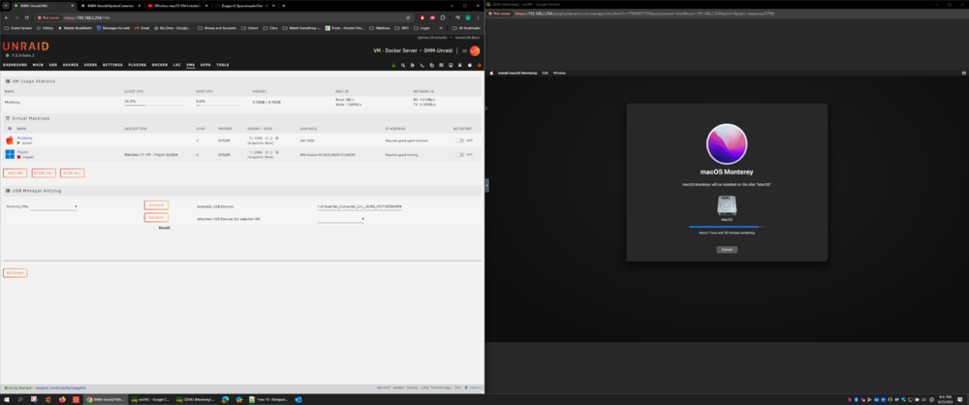Open the DOCKER tab in Unraid

(160, 65)
